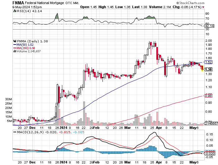Click the Volume legend bar icon
Viewport: 218px width, 165px height.
click(x=15, y=51)
